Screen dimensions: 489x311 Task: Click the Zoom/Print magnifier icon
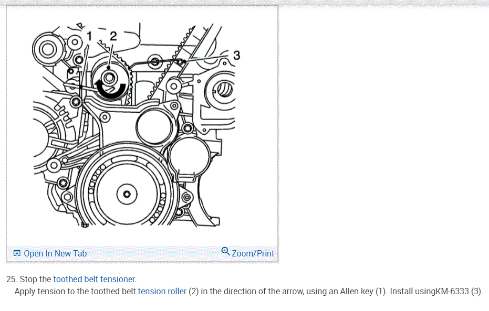click(225, 251)
